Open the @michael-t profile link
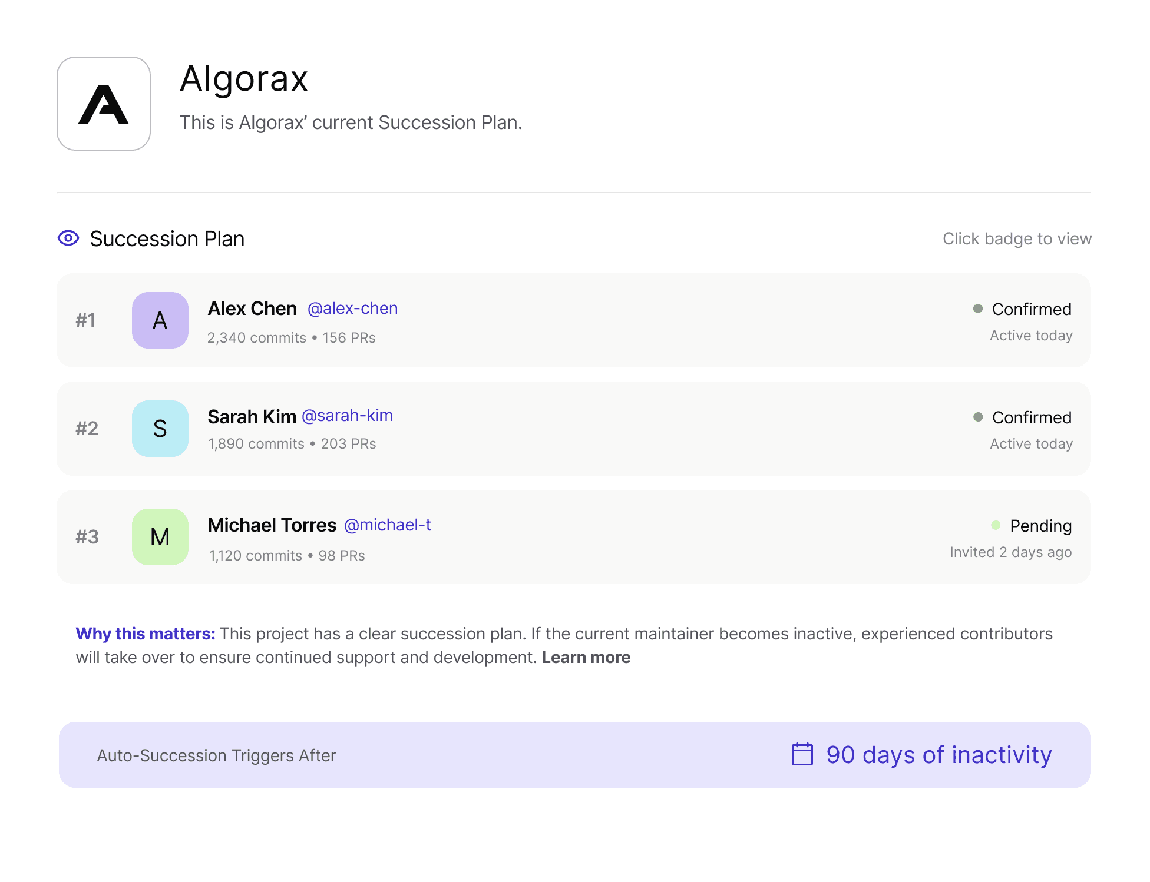Viewport: 1150px width, 882px height. pyautogui.click(x=387, y=525)
